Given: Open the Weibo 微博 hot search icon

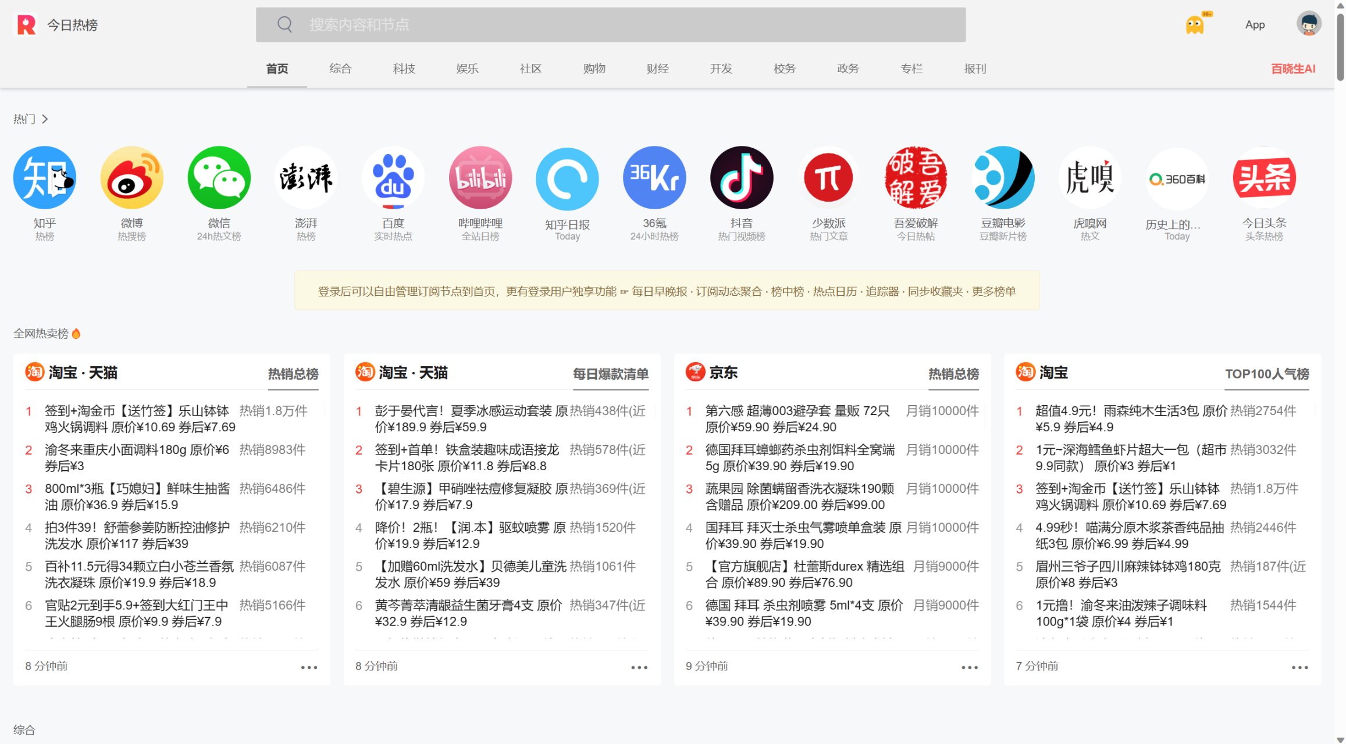Looking at the screenshot, I should 132,178.
